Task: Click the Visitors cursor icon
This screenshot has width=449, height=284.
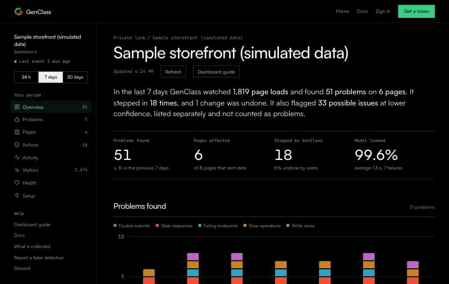Action: (x=17, y=170)
